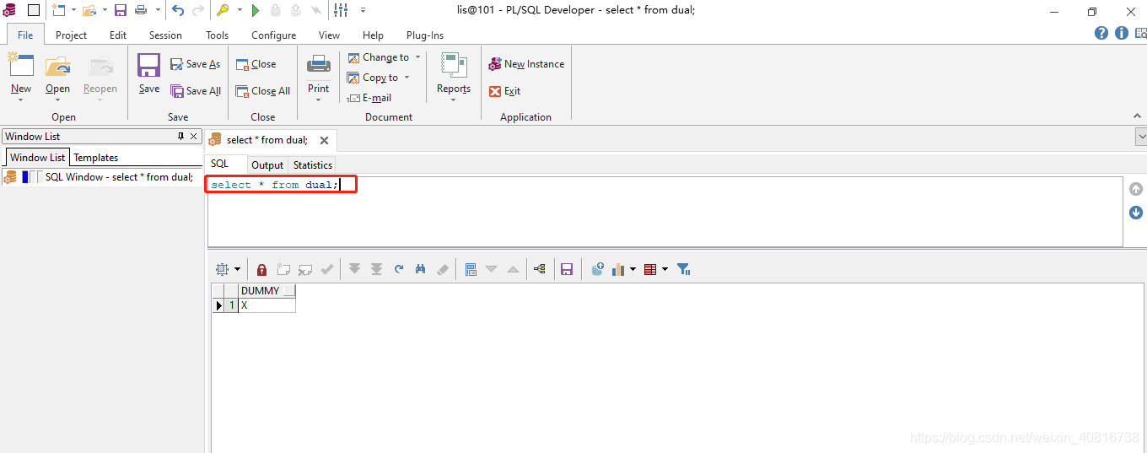The width and height of the screenshot is (1147, 453).
Task: Switch to the Output tab
Action: [267, 165]
